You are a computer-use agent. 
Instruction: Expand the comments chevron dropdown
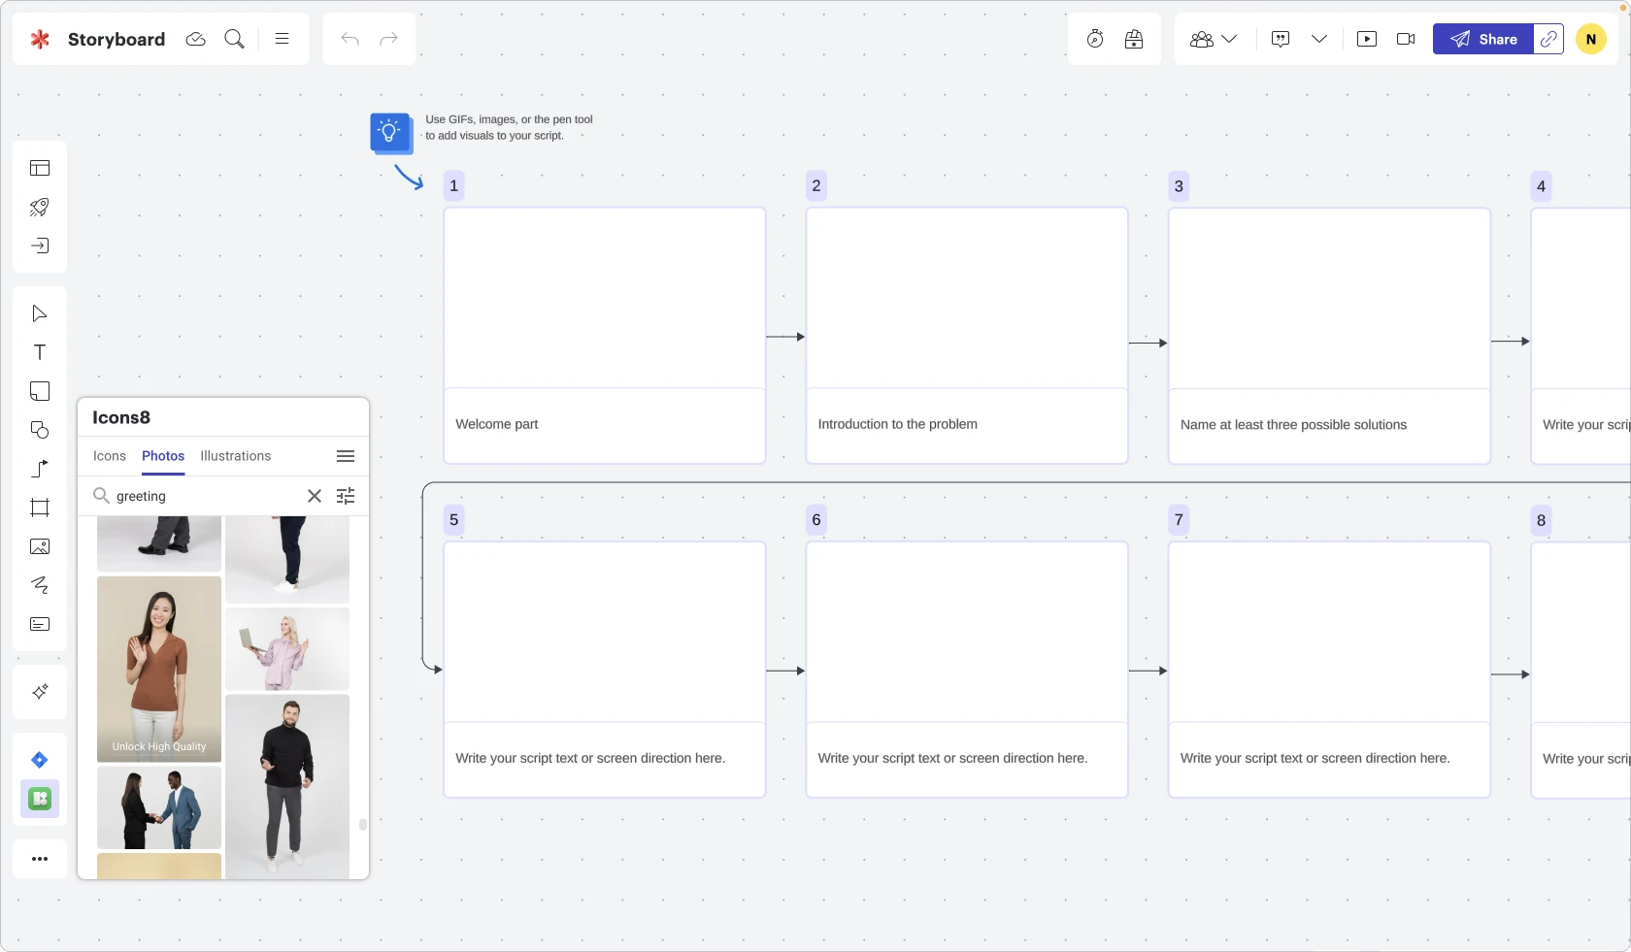click(1318, 39)
